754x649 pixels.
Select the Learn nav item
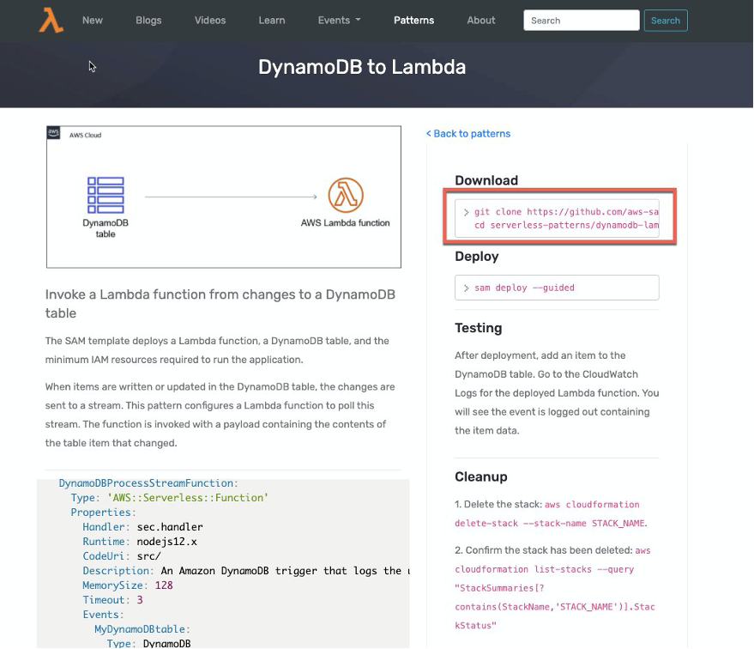pos(272,21)
